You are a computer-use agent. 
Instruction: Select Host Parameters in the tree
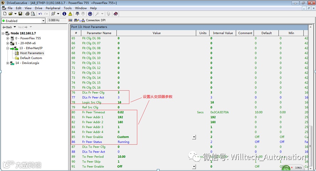[32, 53]
